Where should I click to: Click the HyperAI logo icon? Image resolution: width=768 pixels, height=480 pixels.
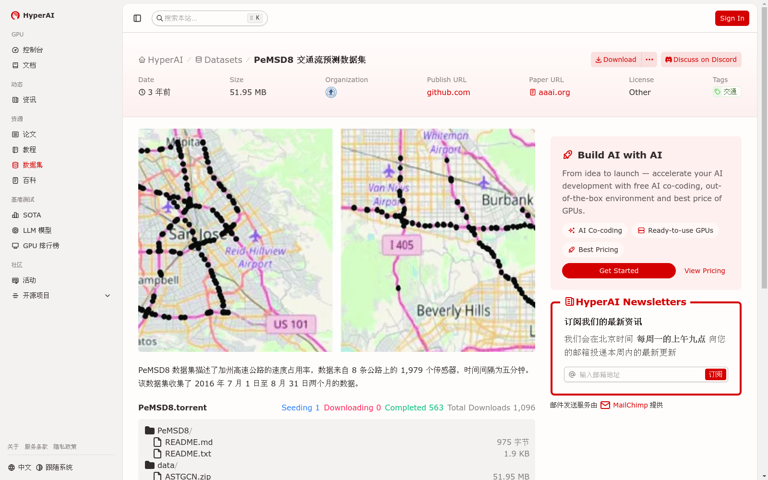[x=15, y=15]
